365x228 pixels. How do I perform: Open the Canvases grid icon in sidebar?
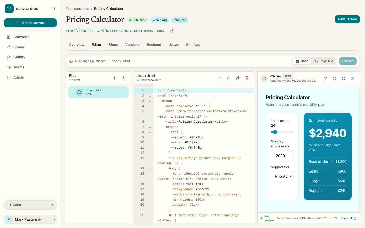tap(9, 37)
